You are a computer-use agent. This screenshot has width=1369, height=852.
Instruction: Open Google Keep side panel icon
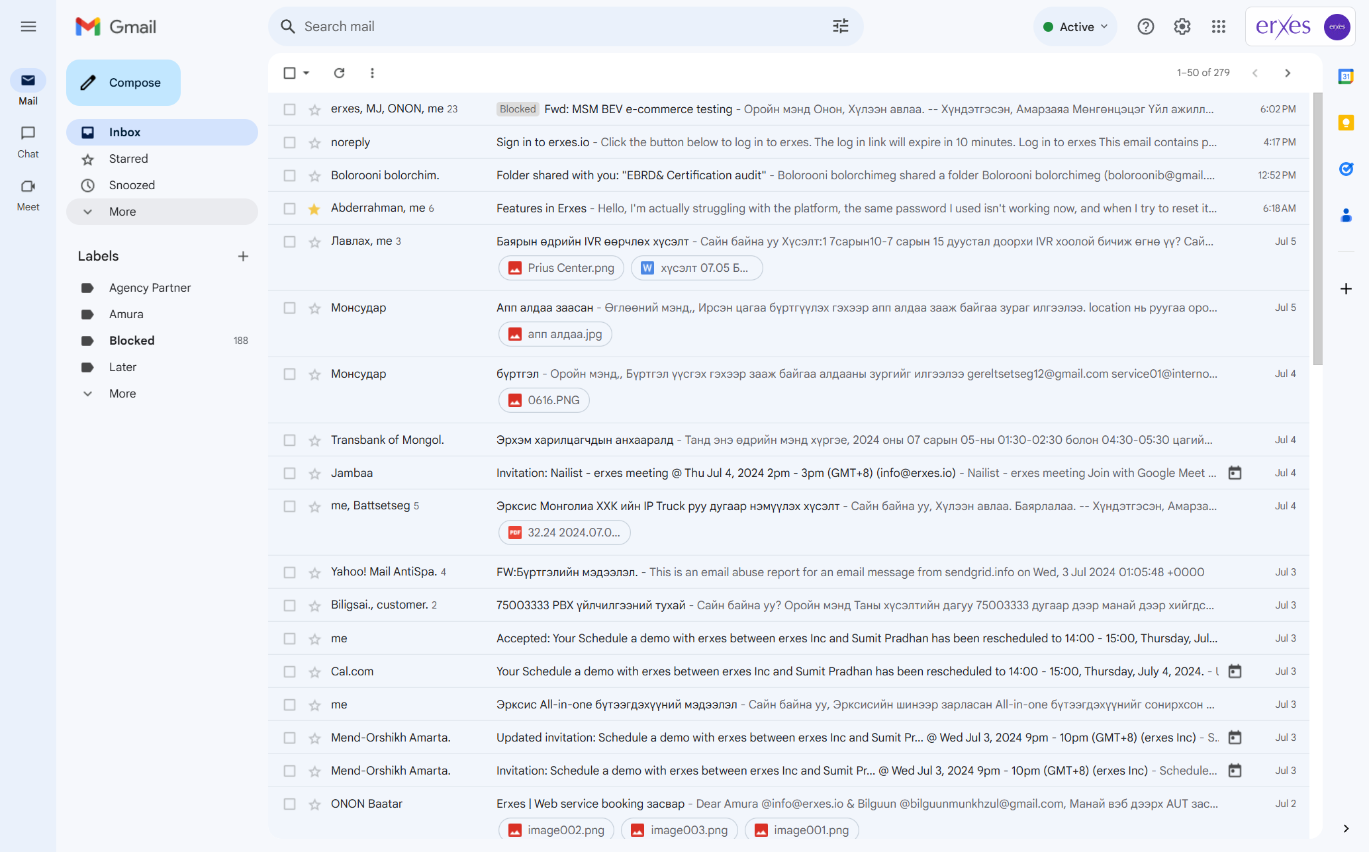tap(1345, 123)
